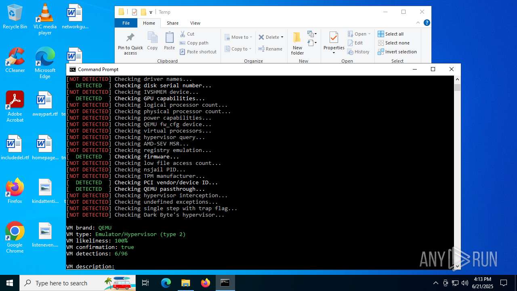517x291 pixels.
Task: Click the 'VM brand: QEMU' output line
Action: click(x=89, y=228)
